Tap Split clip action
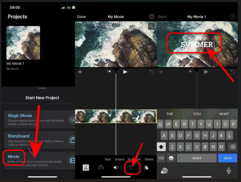 click(108, 159)
